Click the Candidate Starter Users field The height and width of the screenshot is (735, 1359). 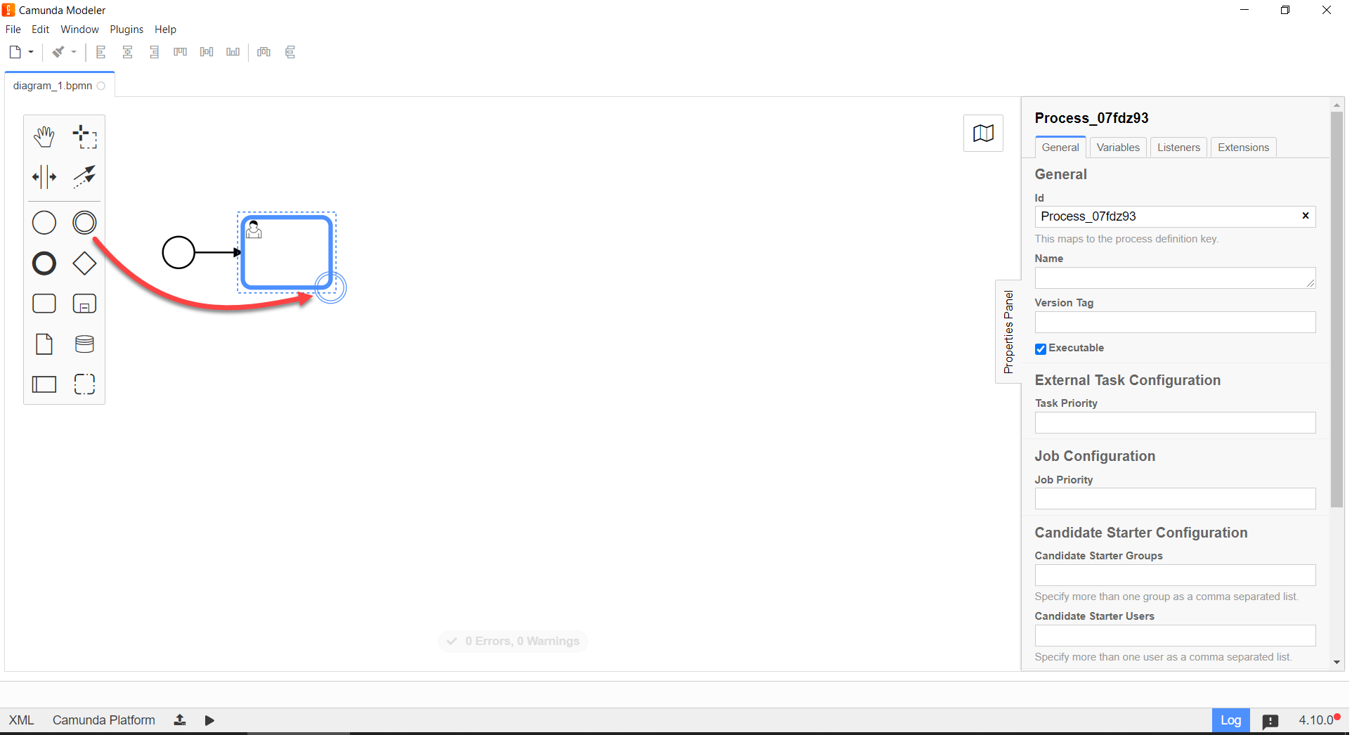tap(1175, 636)
